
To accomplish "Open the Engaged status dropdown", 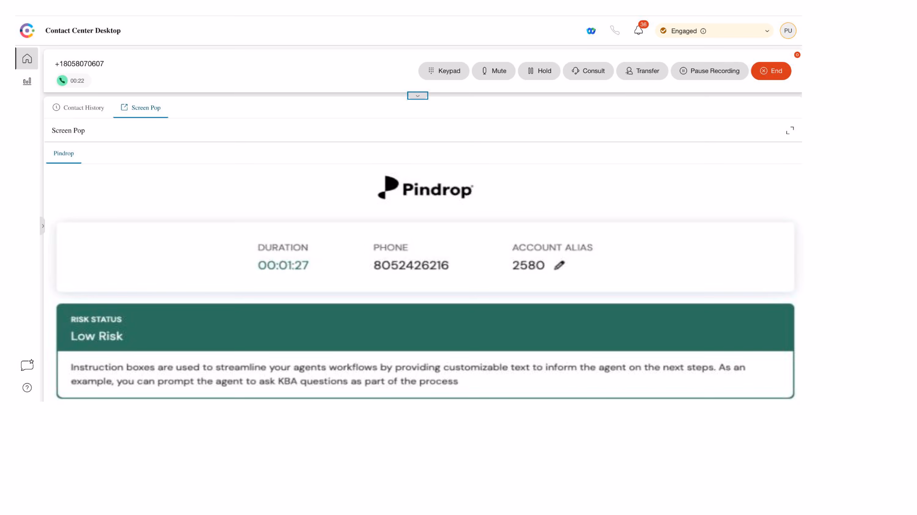I will click(714, 31).
